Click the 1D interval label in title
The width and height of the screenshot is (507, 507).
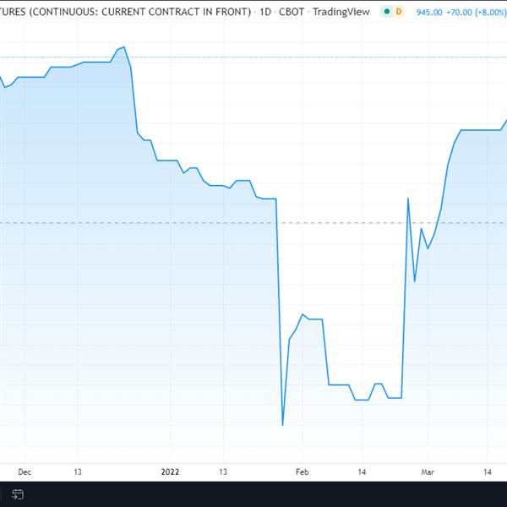(x=265, y=12)
